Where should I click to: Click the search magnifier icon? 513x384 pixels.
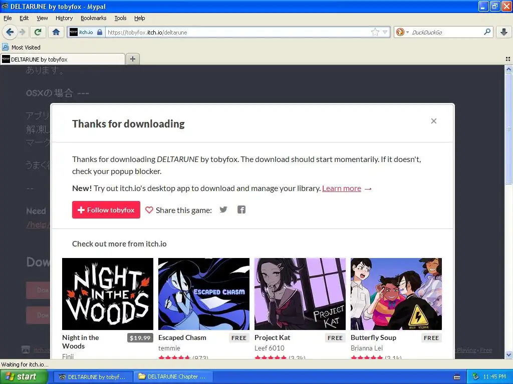487,32
